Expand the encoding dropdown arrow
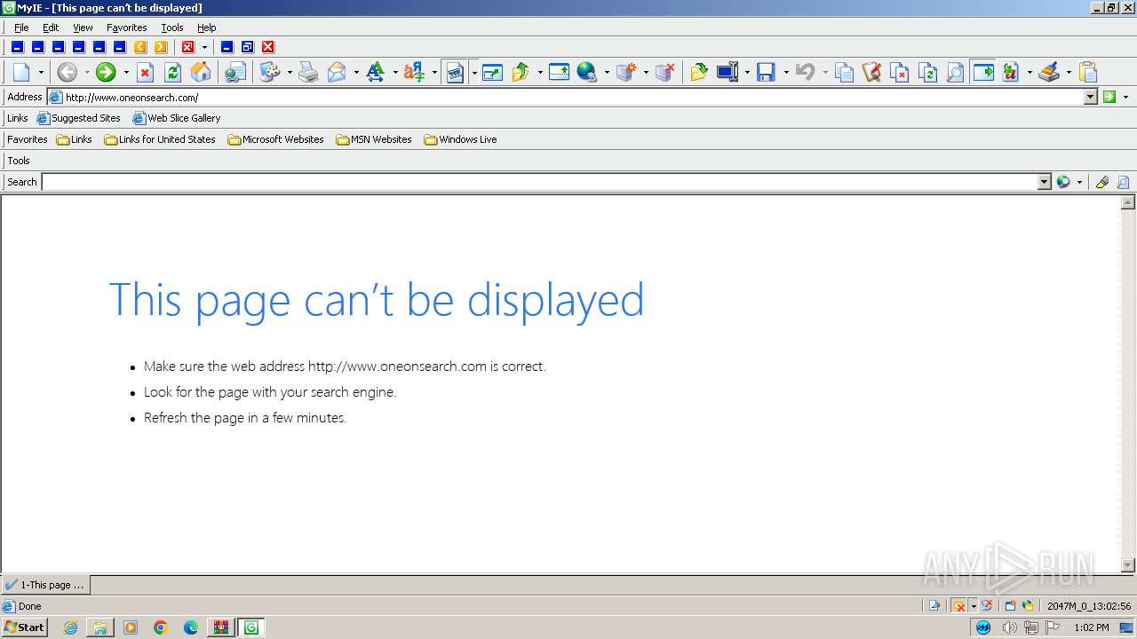The height and width of the screenshot is (639, 1137). click(x=434, y=73)
